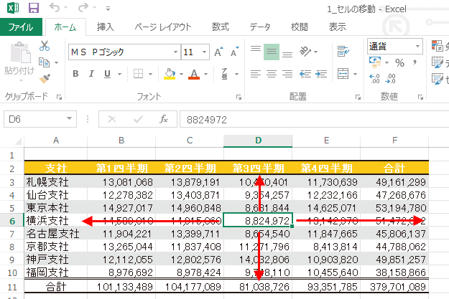Viewport: 449px width, 299px height.
Task: Click the Orientation text angle icon
Action: 305,52
